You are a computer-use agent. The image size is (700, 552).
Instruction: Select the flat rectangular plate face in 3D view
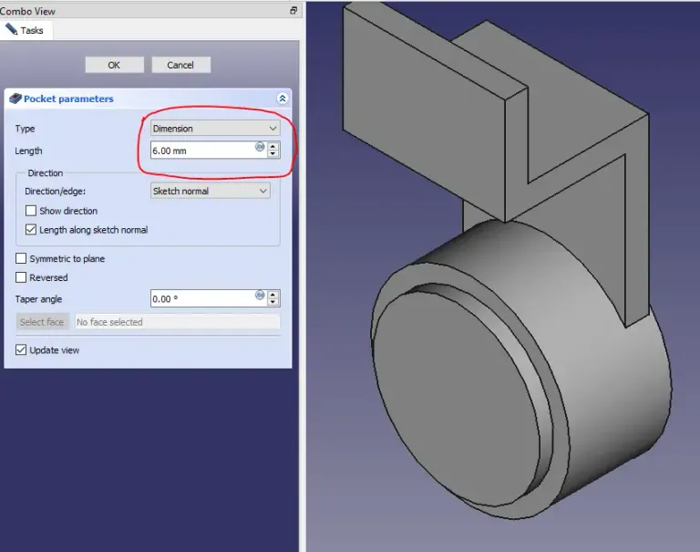(x=424, y=116)
